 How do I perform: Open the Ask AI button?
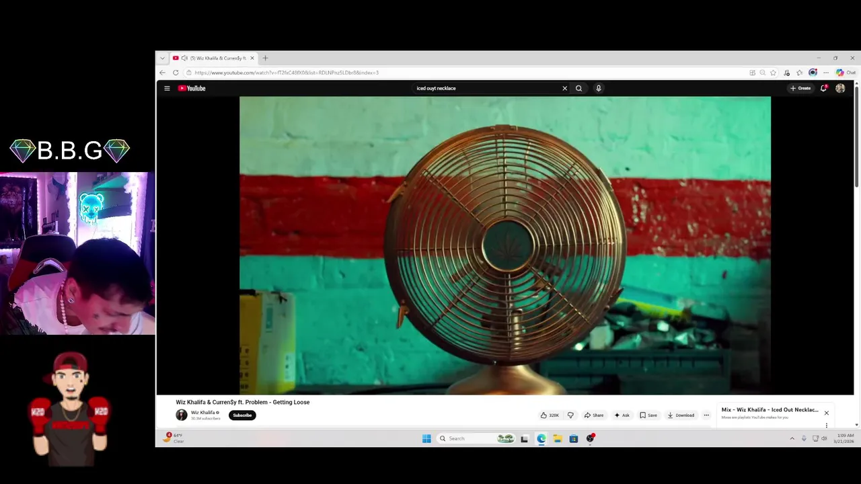(x=622, y=415)
